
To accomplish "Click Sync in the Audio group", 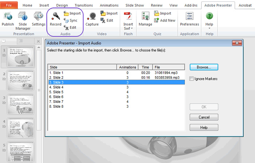I will pos(71,20).
